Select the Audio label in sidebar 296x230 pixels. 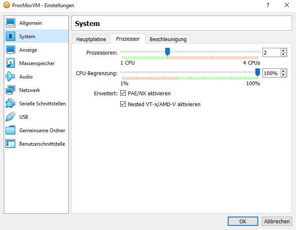(x=26, y=77)
